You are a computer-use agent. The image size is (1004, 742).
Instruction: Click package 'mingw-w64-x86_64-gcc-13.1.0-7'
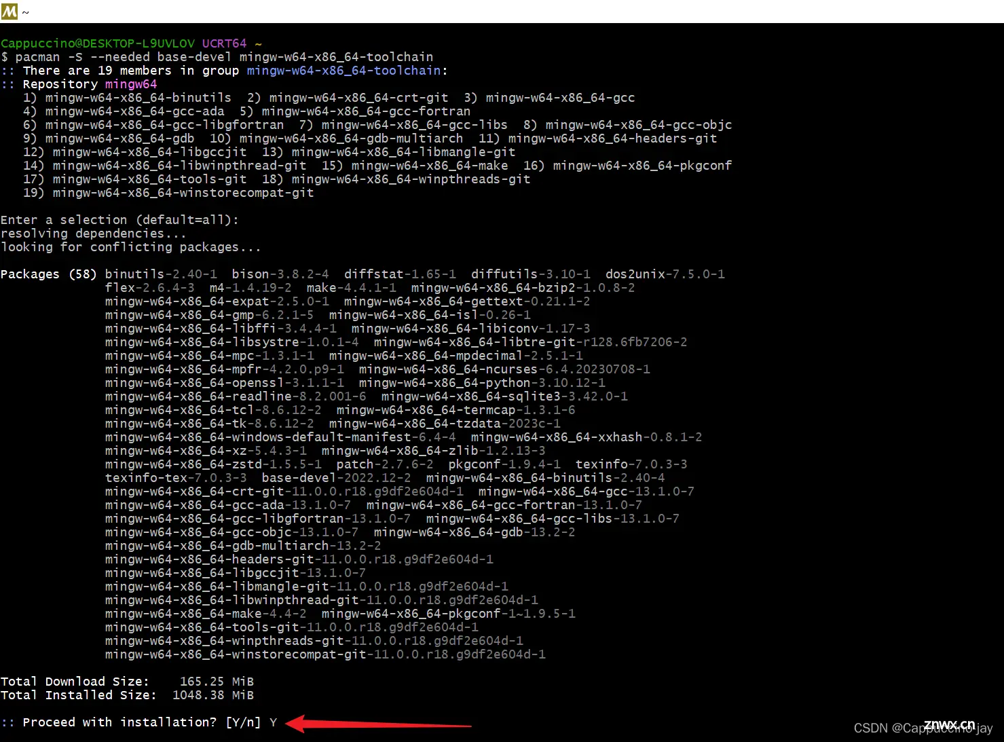click(587, 491)
